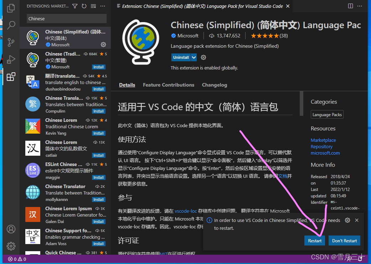Open the Extensions view icon
Image resolution: width=371 pixels, height=264 pixels.
tap(11, 77)
